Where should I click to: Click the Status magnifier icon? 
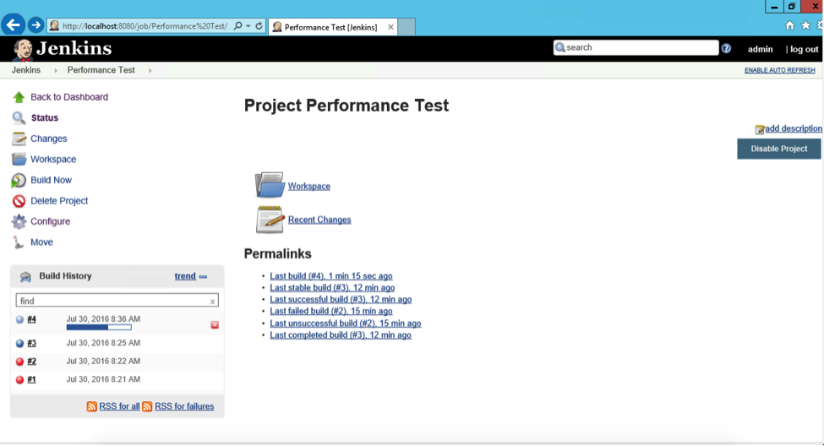tap(19, 117)
